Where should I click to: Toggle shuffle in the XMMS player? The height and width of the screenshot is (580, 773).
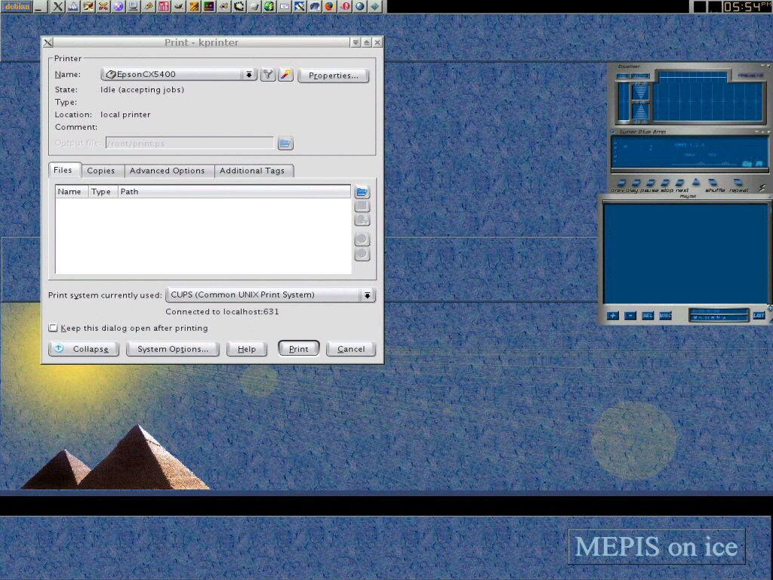[x=714, y=183]
